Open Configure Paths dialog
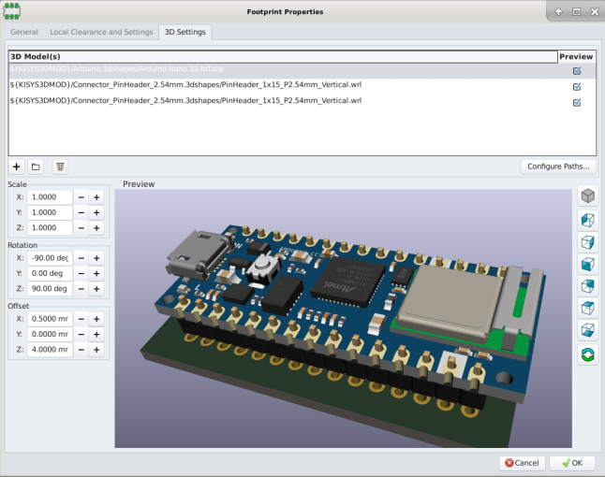 558,166
